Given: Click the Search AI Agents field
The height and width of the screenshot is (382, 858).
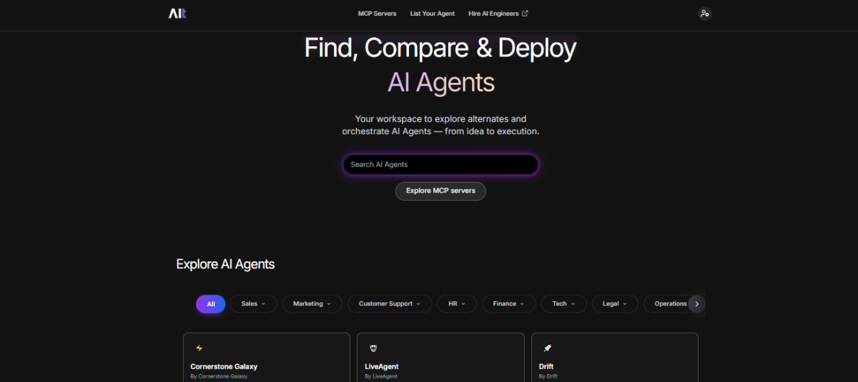Looking at the screenshot, I should (440, 165).
